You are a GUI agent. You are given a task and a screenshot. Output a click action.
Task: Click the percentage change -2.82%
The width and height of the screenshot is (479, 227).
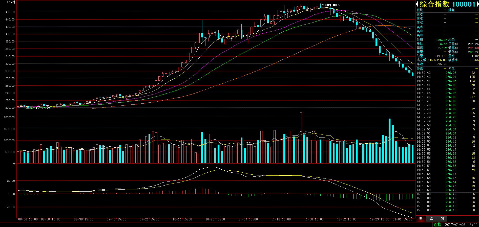(x=442, y=48)
